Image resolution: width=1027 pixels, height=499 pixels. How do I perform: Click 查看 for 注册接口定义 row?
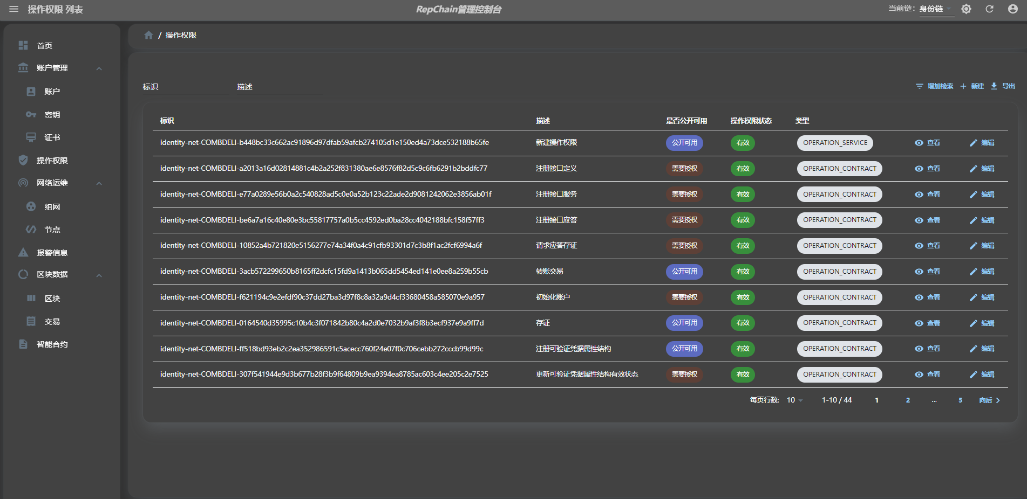[x=928, y=169]
